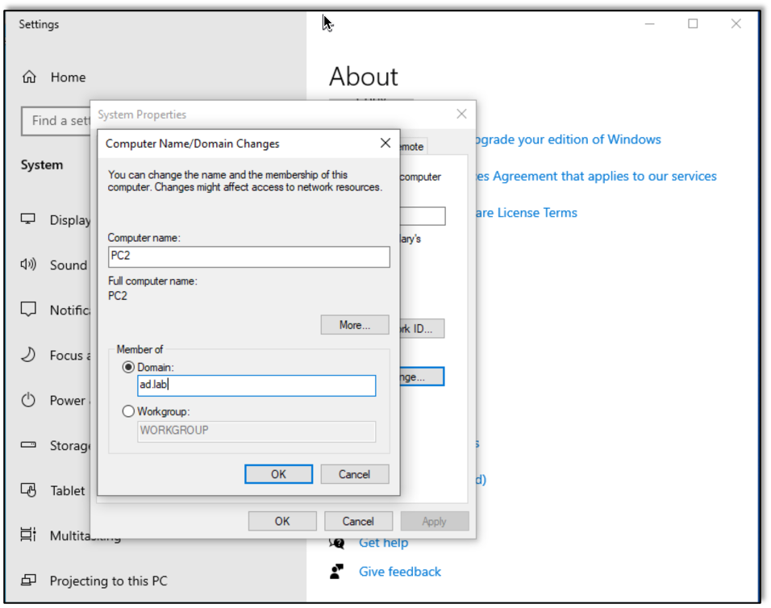Switch membership to Workgroup

point(128,410)
